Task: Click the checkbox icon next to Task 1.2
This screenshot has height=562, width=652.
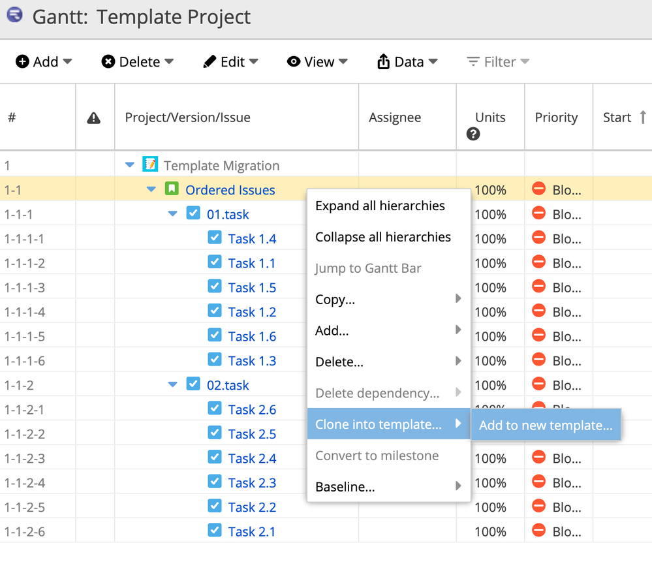Action: tap(215, 311)
